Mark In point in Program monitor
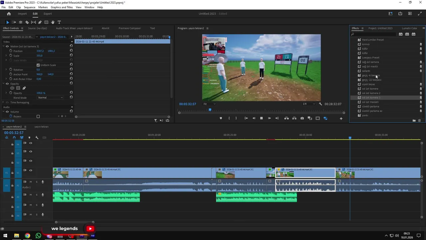 click(x=229, y=118)
